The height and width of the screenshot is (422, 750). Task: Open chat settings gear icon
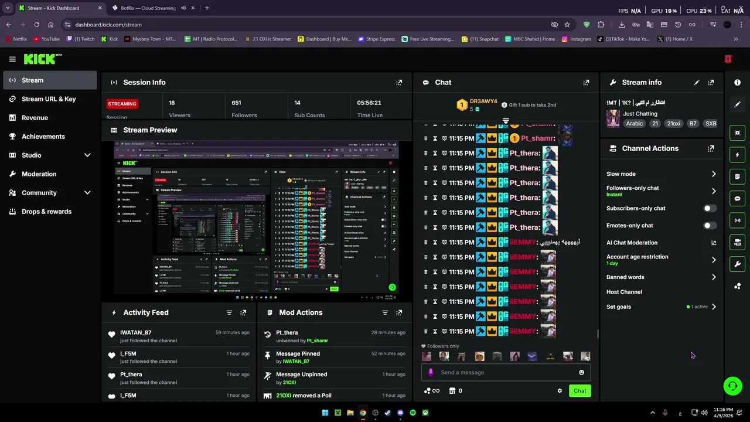560,391
